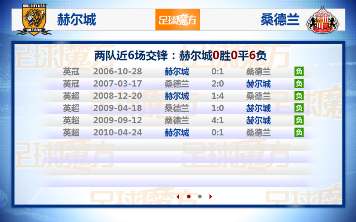Click the 4:1 score on 2009-09-12
Screen dimensions: 356x222
(x=217, y=120)
